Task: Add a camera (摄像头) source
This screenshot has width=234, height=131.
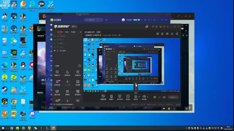Action: click(x=111, y=97)
